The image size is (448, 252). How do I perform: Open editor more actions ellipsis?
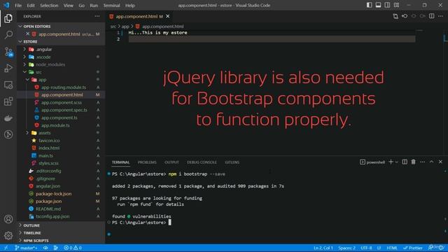pos(440,16)
